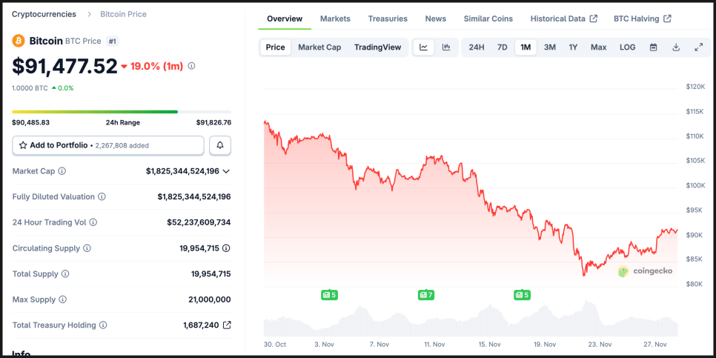Select the 7D time range
This screenshot has width=716, height=358.
[502, 47]
